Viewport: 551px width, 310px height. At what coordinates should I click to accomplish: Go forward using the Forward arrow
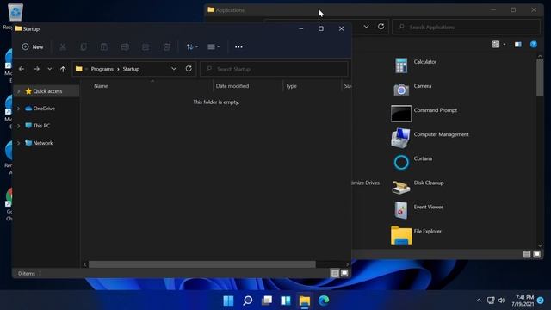click(36, 69)
